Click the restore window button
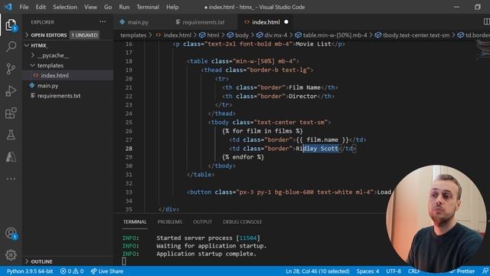 point(478,7)
